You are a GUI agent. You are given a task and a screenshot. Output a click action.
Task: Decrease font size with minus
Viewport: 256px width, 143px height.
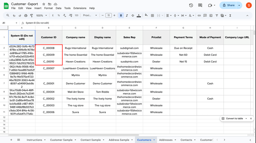pyautogui.click(x=102, y=16)
